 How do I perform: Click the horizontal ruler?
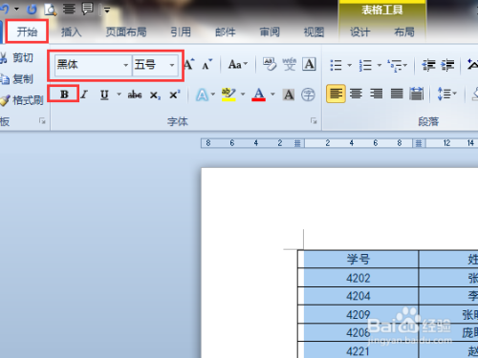[339, 143]
